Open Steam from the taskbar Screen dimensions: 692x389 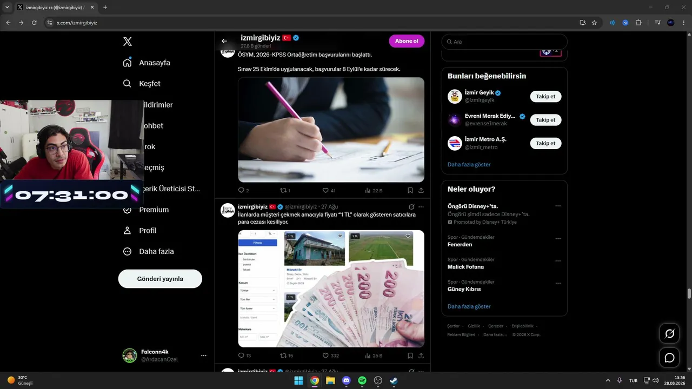394,381
